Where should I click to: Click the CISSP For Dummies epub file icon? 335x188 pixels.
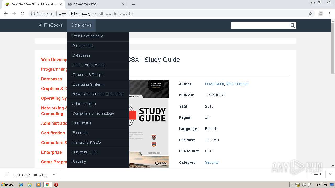(8, 174)
